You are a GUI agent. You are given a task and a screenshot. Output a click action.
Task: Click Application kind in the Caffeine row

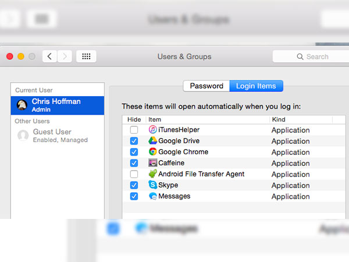[290, 164]
